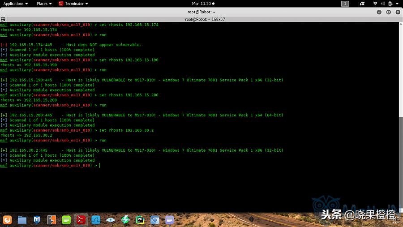This screenshot has width=403, height=227.
Task: Click the Places dropdown arrow
Action: (x=50, y=4)
